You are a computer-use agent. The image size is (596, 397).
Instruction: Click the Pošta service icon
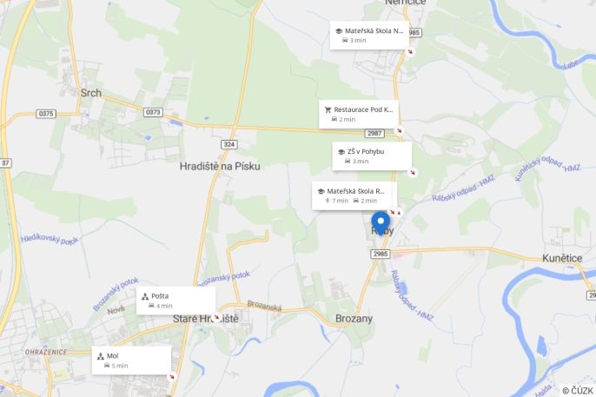point(145,296)
